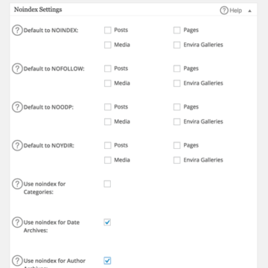The width and height of the screenshot is (268, 268).
Task: Click help icon beside Default to NOINDEX
Action: (17, 31)
